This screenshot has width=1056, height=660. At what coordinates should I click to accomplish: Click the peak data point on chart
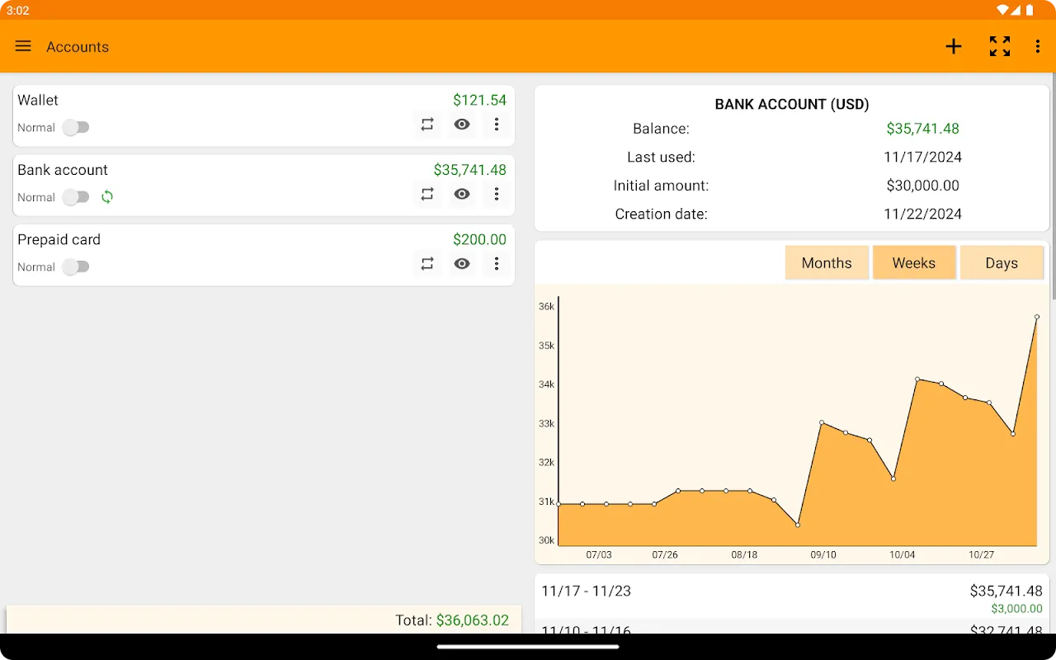1037,317
